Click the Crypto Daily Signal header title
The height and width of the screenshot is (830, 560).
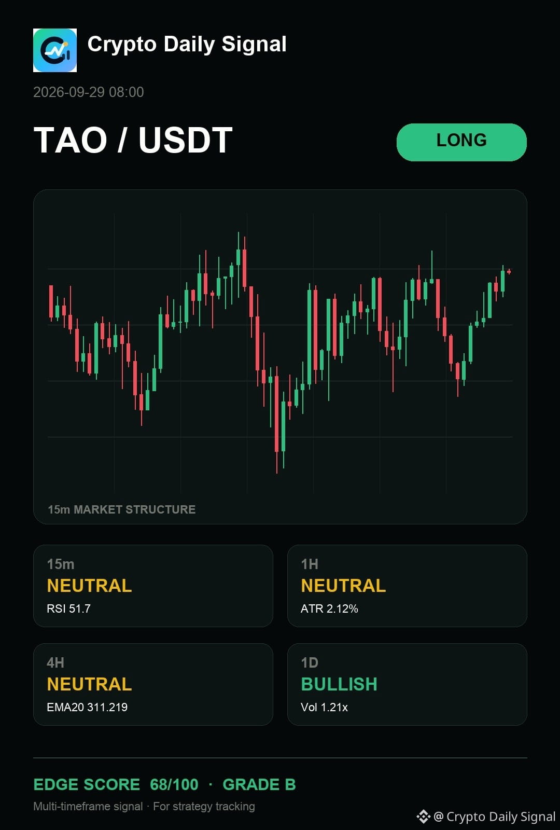187,45
